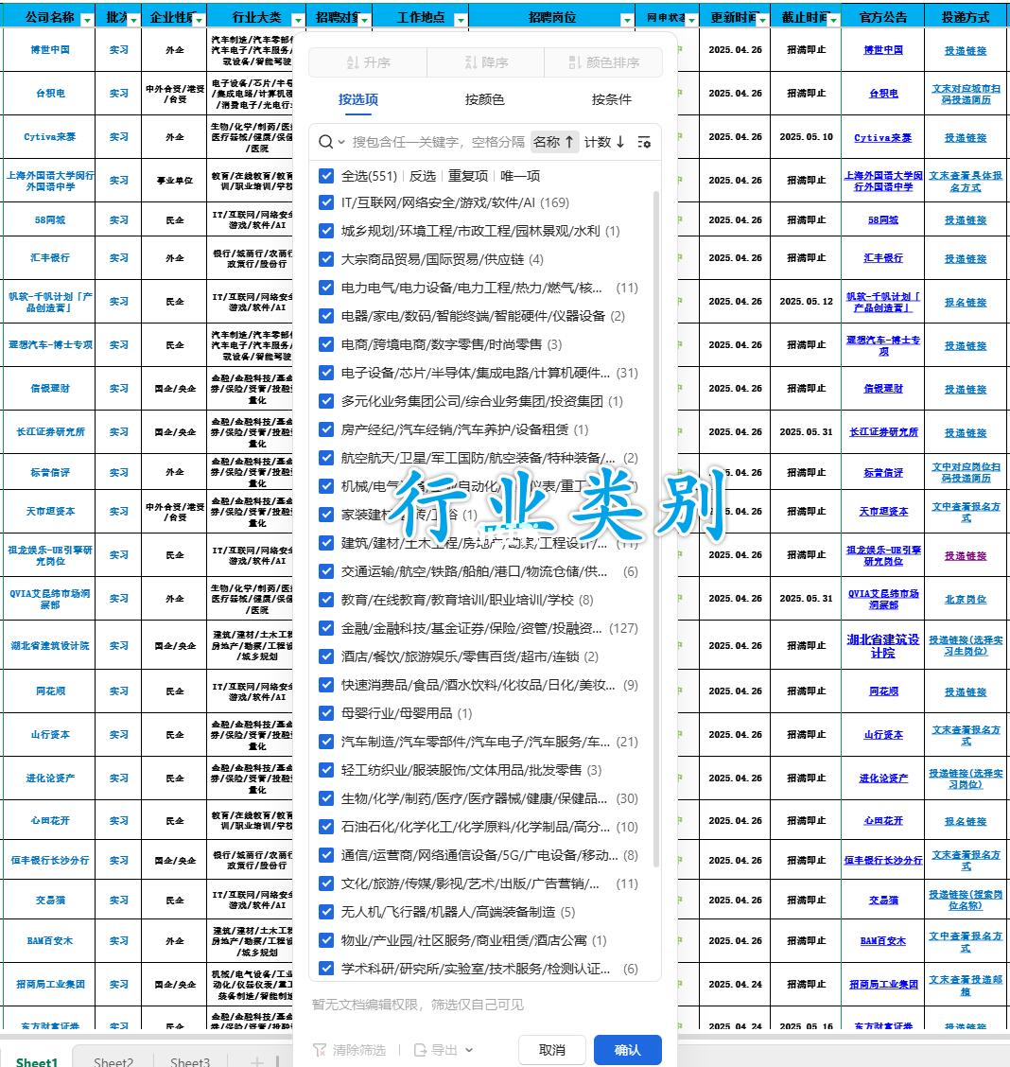Switch to Sheet3 tab

pos(190,1061)
